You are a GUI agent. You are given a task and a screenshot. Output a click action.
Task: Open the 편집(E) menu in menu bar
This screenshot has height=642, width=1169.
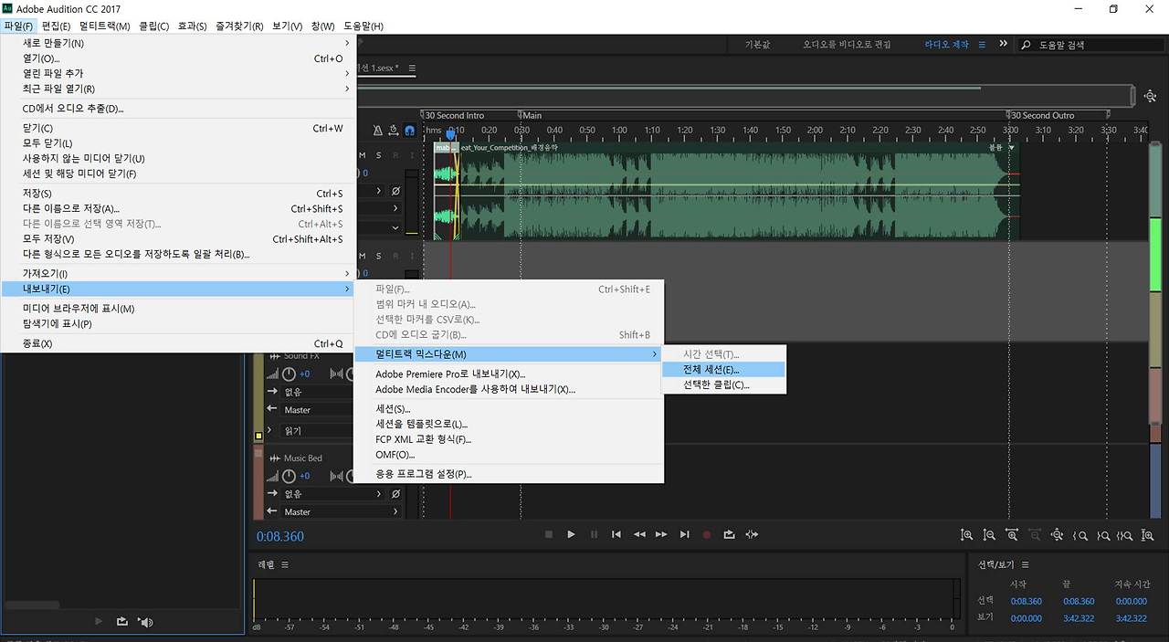point(57,26)
